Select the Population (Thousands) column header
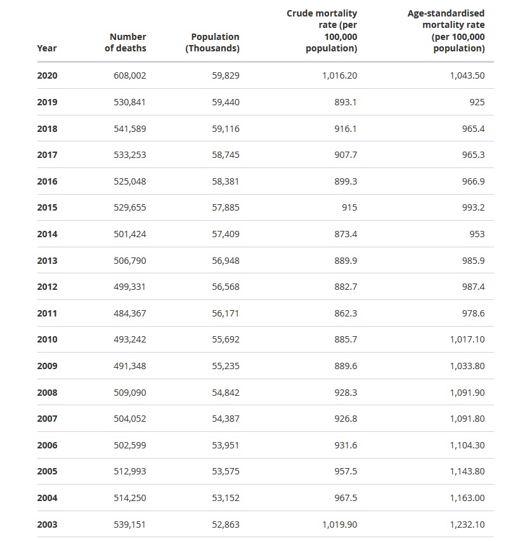513x541 pixels. pyautogui.click(x=212, y=42)
